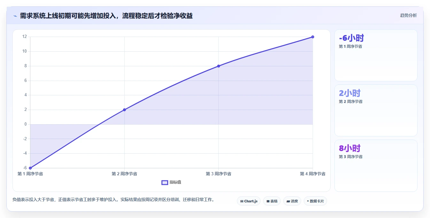Click the data point at value 8
Image resolution: width=430 pixels, height=218 pixels.
(219, 66)
